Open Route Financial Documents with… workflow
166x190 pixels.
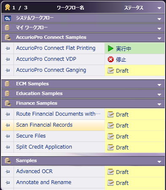pos(58,114)
